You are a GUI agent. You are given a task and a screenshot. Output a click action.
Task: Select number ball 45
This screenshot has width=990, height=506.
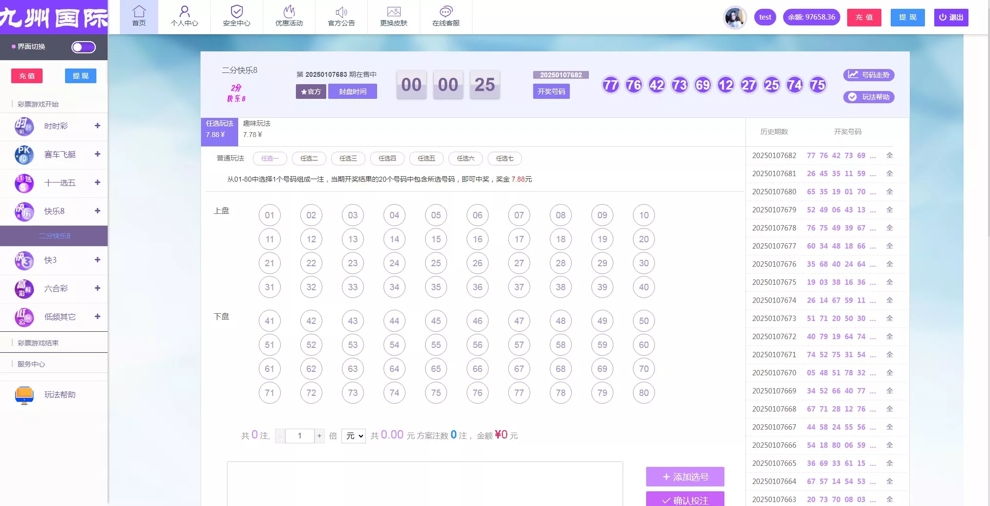(436, 321)
